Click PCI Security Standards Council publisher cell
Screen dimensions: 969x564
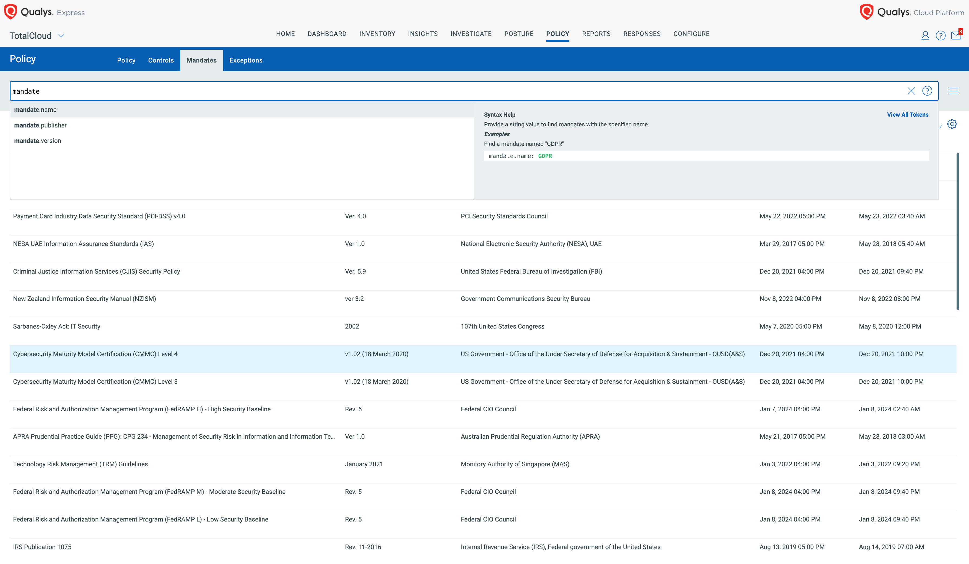coord(504,216)
